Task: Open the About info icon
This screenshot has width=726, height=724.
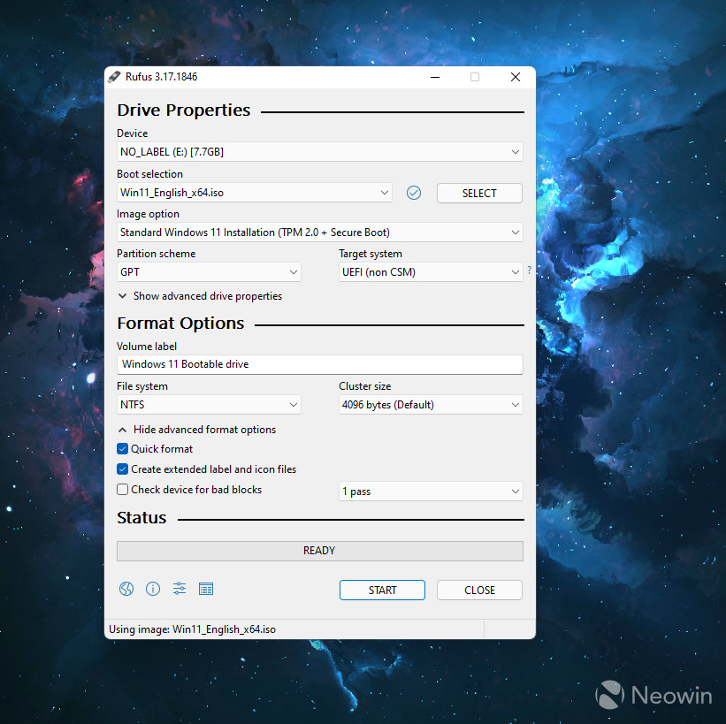Action: click(x=153, y=589)
